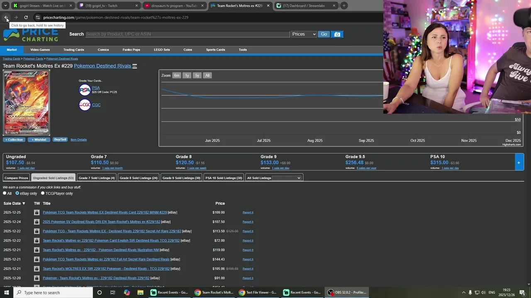The image size is (531, 298).
Task: Sort listings by Sale Date
Action: [15, 204]
